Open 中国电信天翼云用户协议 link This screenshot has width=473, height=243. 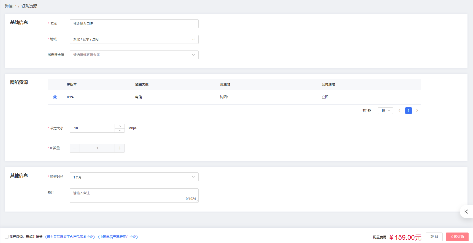[x=118, y=237]
